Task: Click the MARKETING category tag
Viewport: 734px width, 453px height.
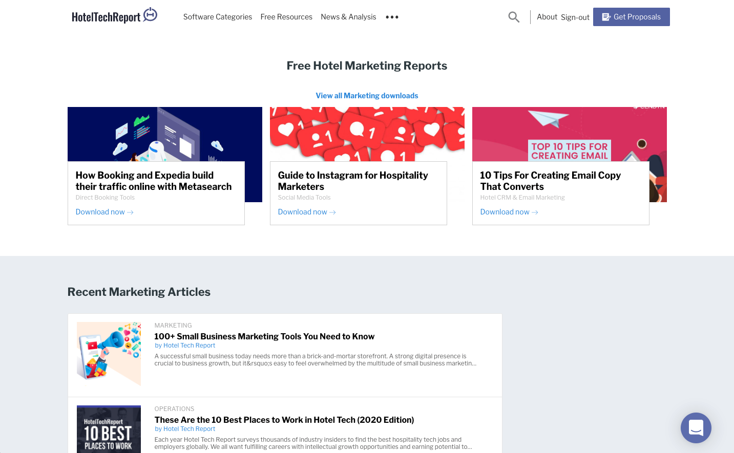Action: click(x=173, y=326)
